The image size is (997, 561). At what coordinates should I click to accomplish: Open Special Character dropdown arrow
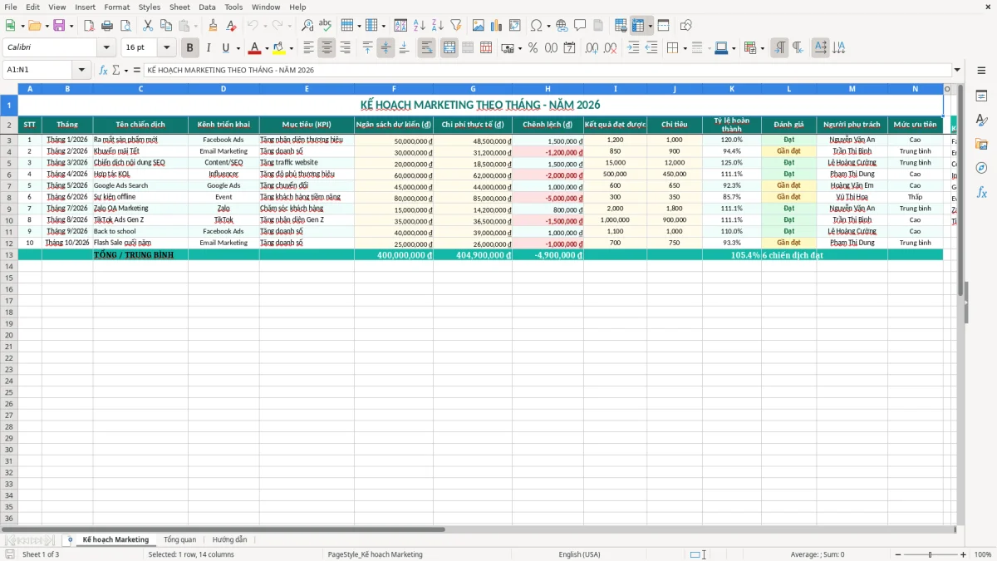[547, 26]
